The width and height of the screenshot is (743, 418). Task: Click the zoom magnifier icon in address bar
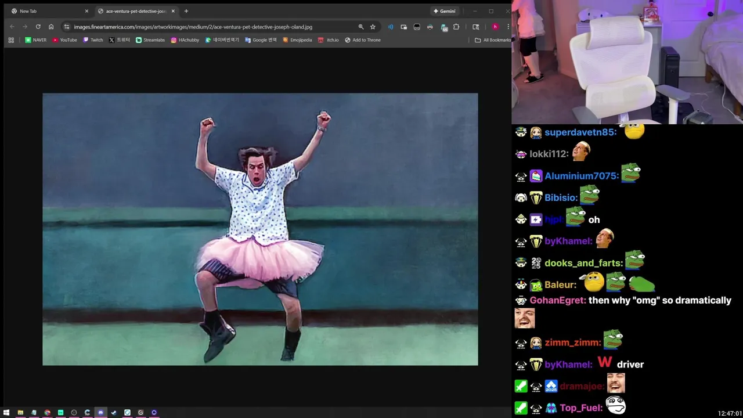[361, 27]
